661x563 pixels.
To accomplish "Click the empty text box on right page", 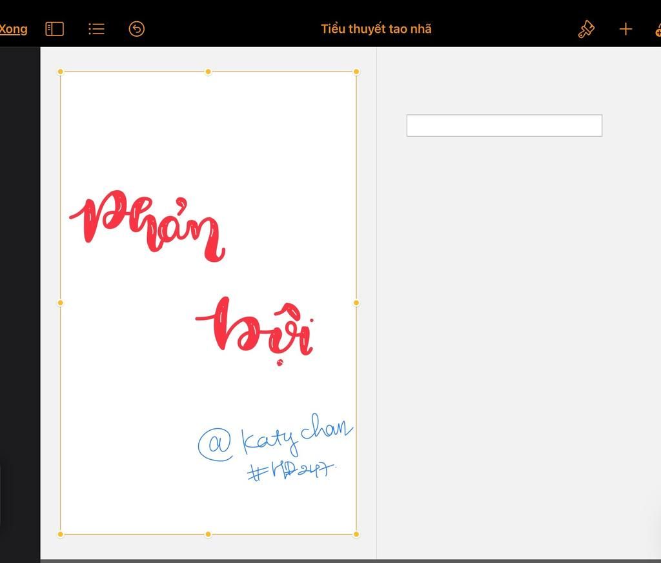I will click(x=504, y=126).
